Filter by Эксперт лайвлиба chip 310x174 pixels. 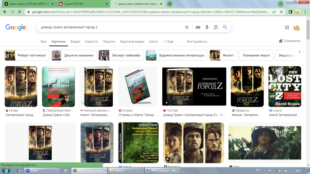click(x=121, y=55)
